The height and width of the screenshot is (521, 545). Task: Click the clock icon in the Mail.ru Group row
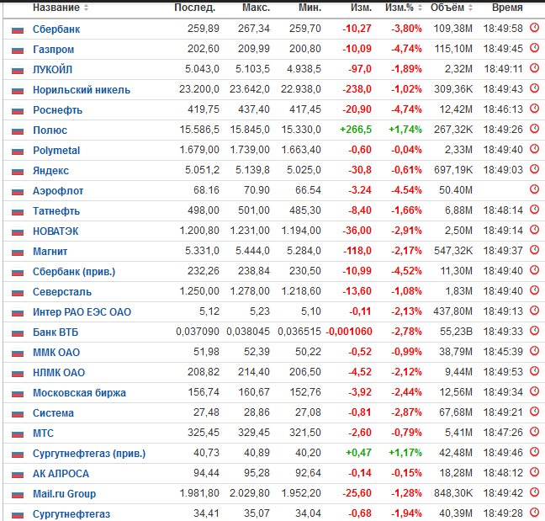[x=535, y=492]
